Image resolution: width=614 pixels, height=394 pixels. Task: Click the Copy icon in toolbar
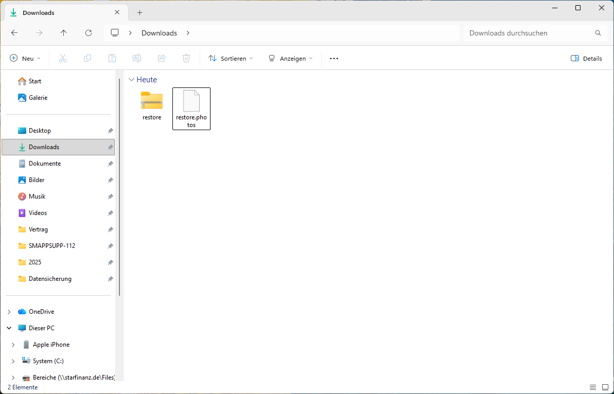[87, 58]
